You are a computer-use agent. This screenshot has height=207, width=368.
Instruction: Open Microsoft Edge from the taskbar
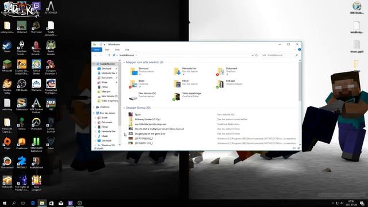(x=33, y=203)
